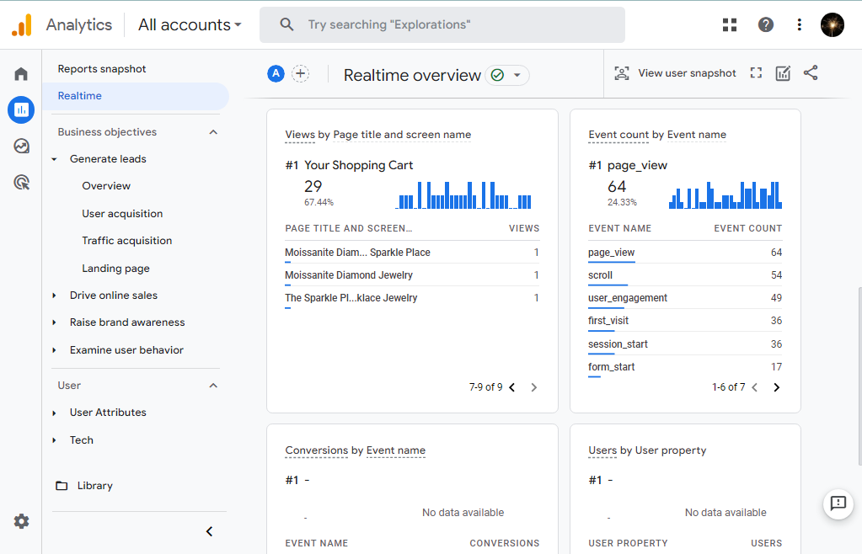Open the Google apps grid

(730, 24)
